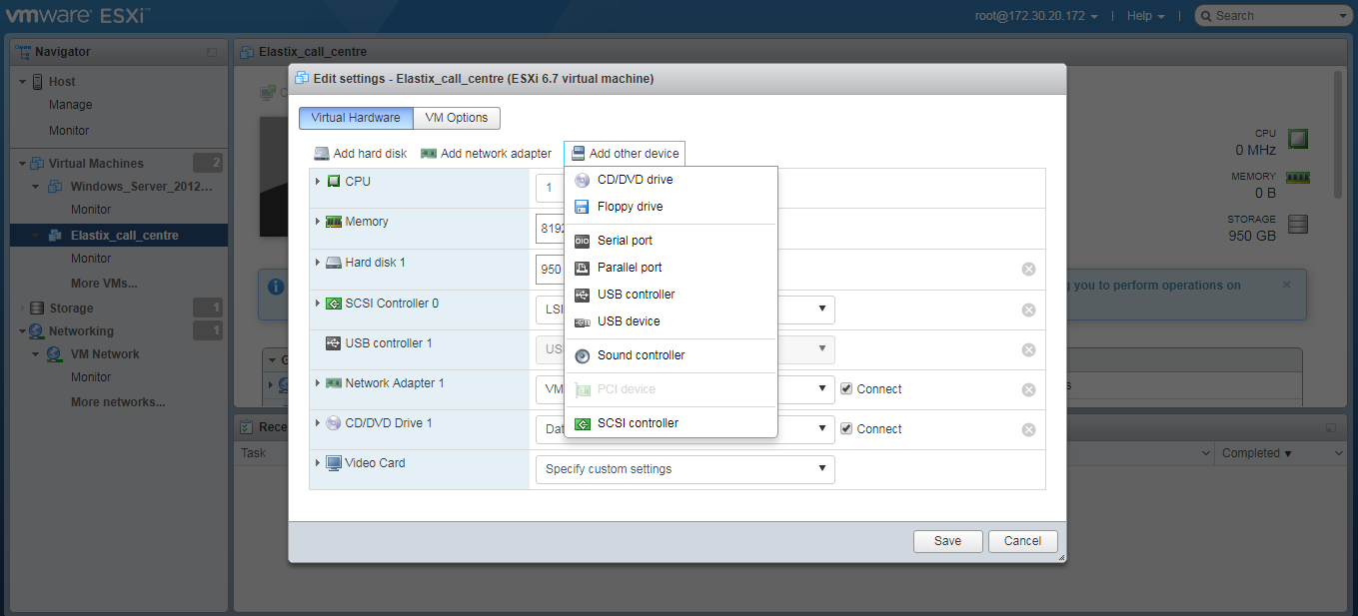
Task: Remove SCSI Controller 0 with its X icon
Action: click(1028, 309)
